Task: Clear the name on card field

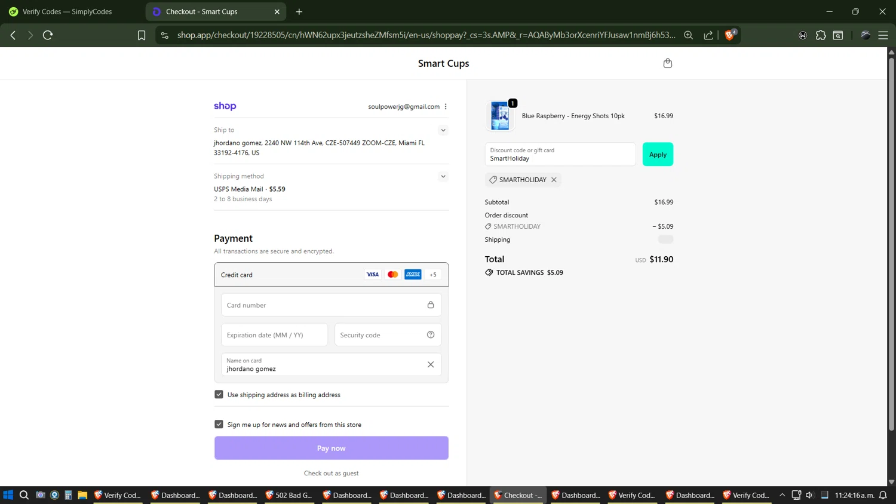Action: (x=430, y=364)
